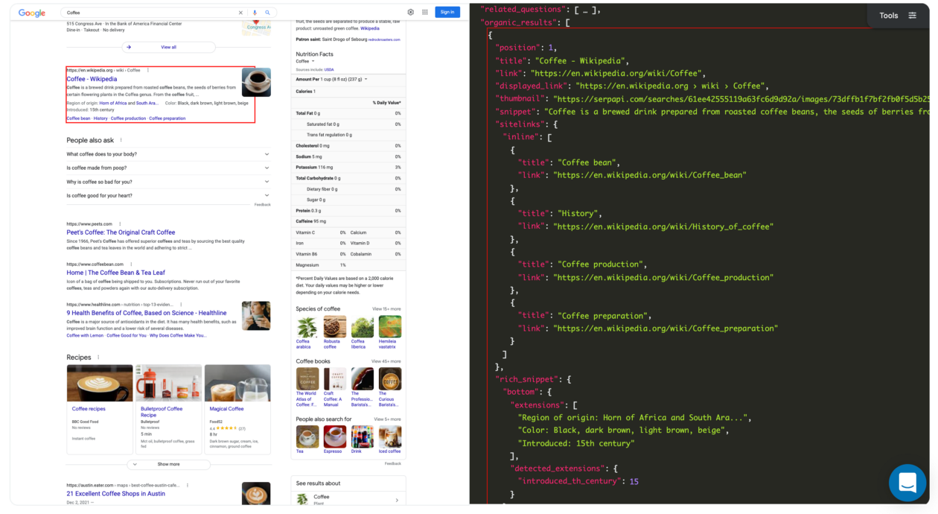Image resolution: width=938 pixels, height=514 pixels.
Task: Expand 'Is coffee made from poop?'
Action: tap(168, 168)
